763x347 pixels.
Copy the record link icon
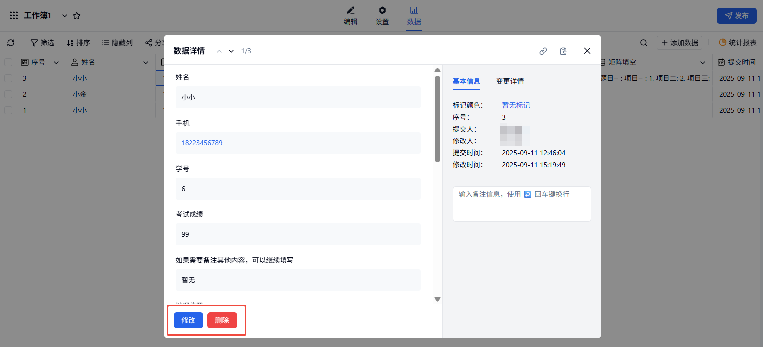[x=543, y=51]
